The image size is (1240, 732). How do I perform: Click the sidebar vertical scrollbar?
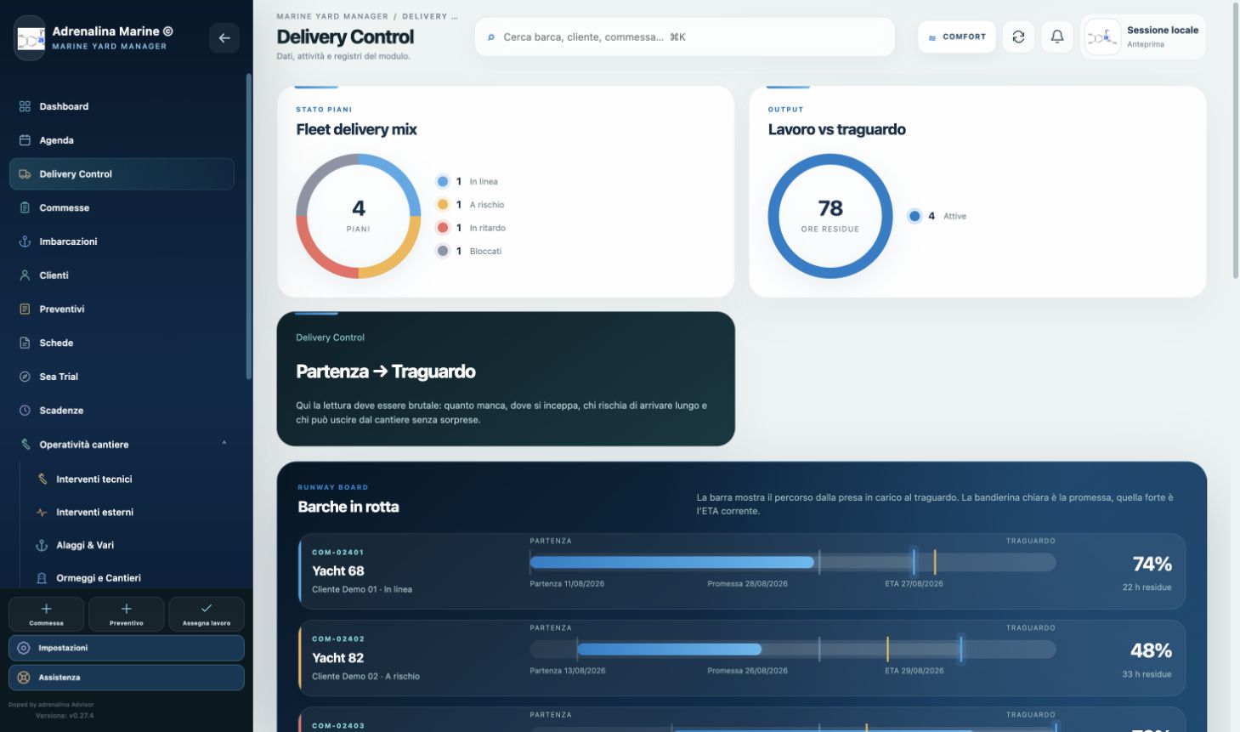(249, 226)
